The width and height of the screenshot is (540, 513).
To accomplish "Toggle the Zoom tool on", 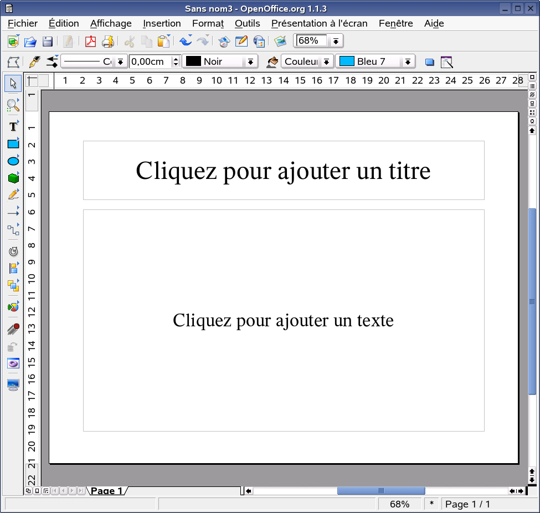I will [13, 105].
